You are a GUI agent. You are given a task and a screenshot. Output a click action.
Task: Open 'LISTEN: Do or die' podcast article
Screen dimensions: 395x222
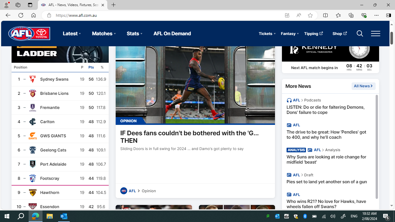(326, 110)
